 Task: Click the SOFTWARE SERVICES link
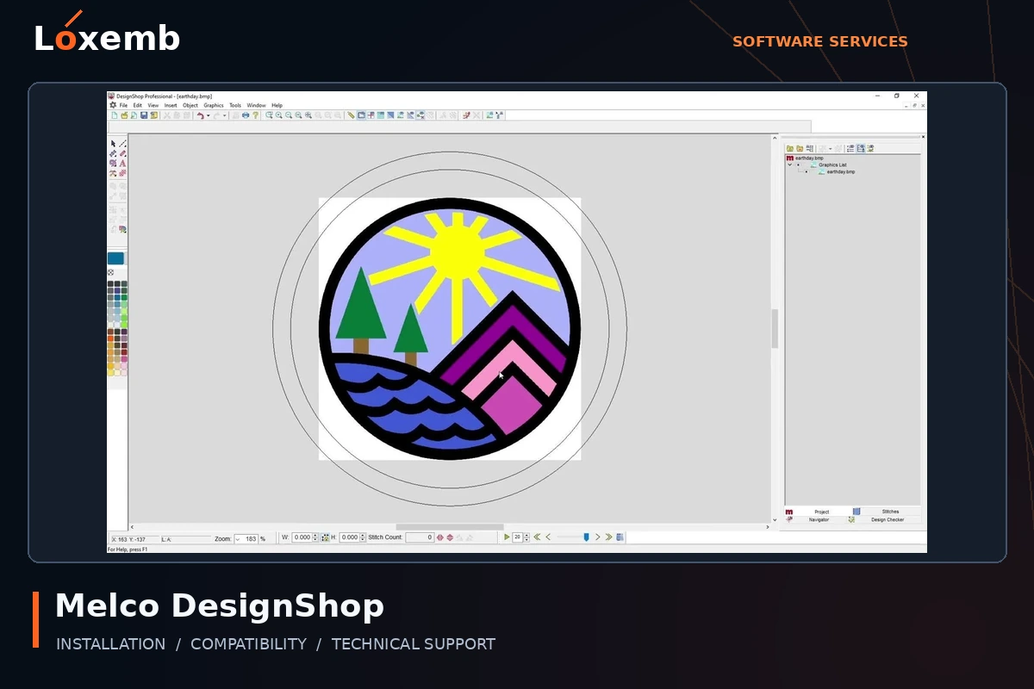click(x=820, y=41)
